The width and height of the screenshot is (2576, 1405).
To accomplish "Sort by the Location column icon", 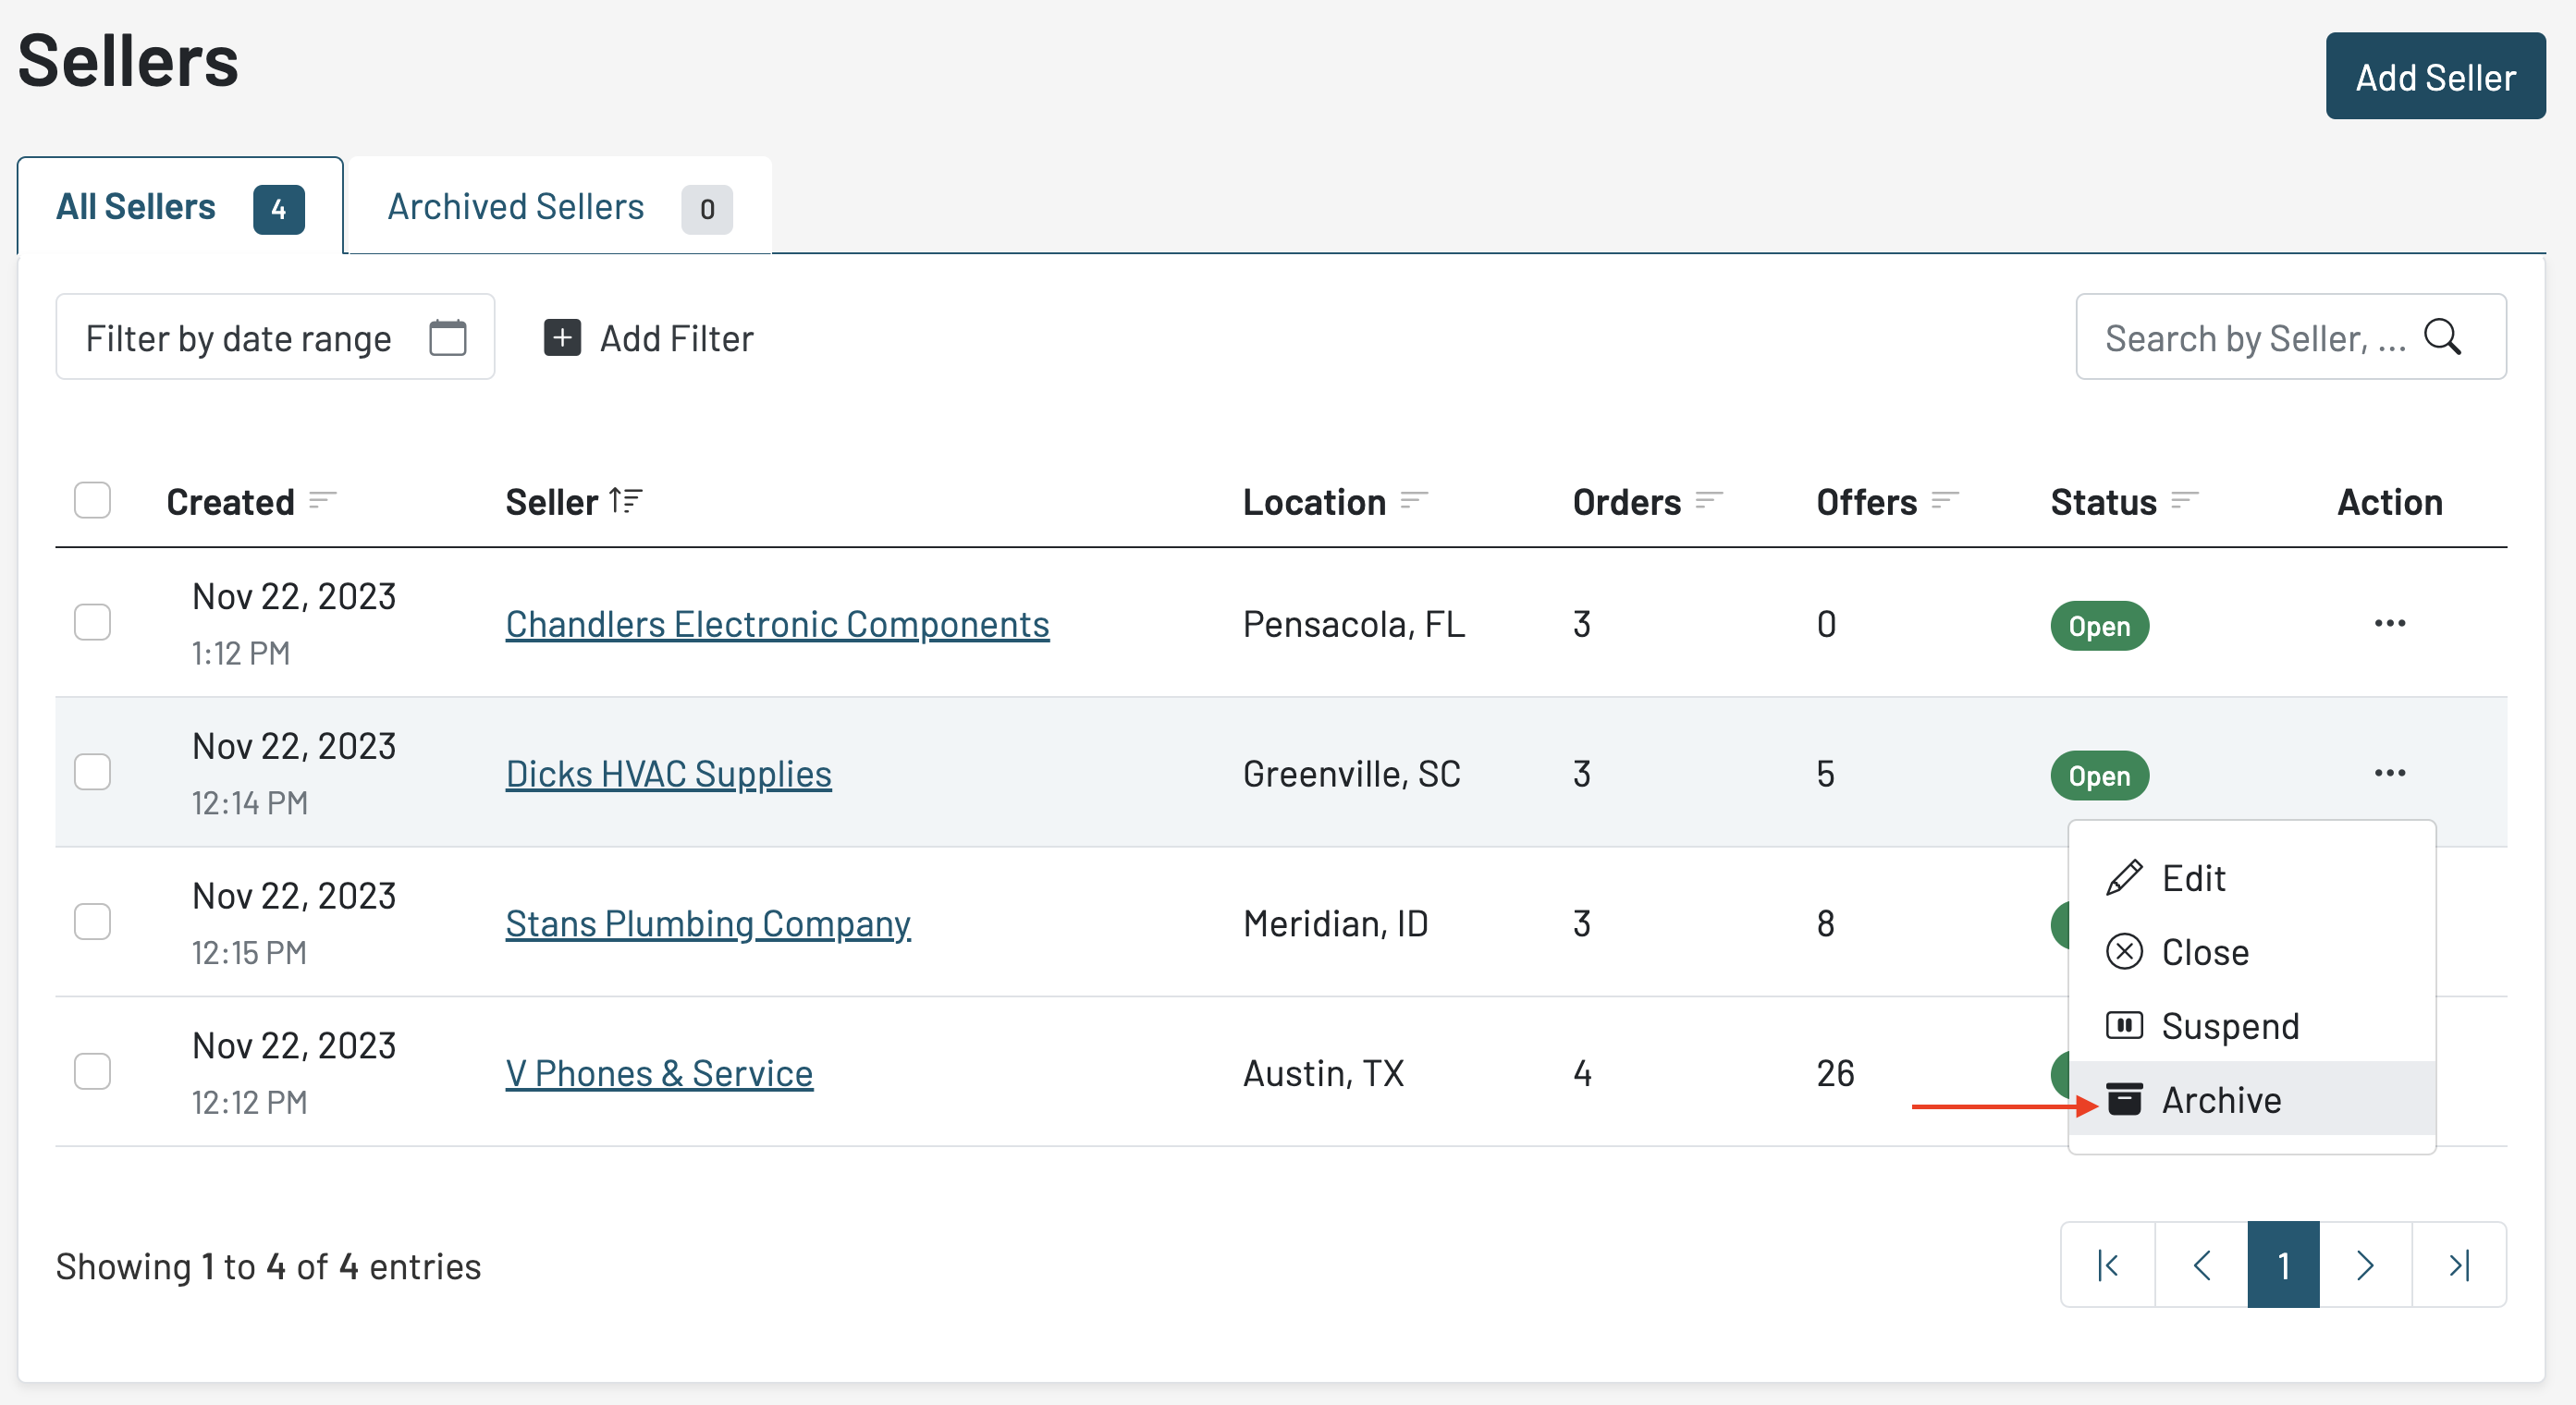I will click(1413, 500).
